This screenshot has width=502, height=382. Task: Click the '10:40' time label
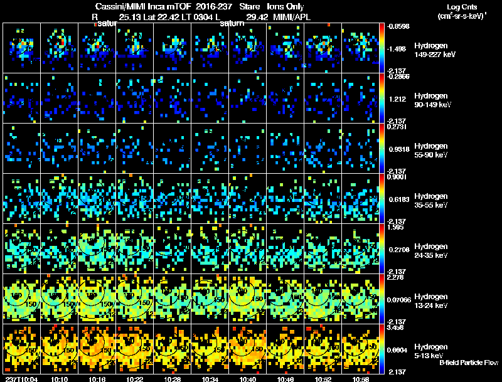[x=248, y=379]
